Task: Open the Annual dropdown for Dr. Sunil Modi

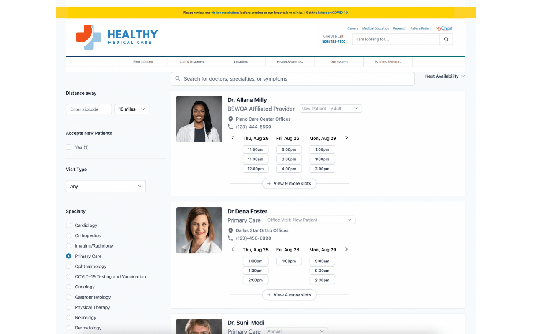Action: [297, 331]
